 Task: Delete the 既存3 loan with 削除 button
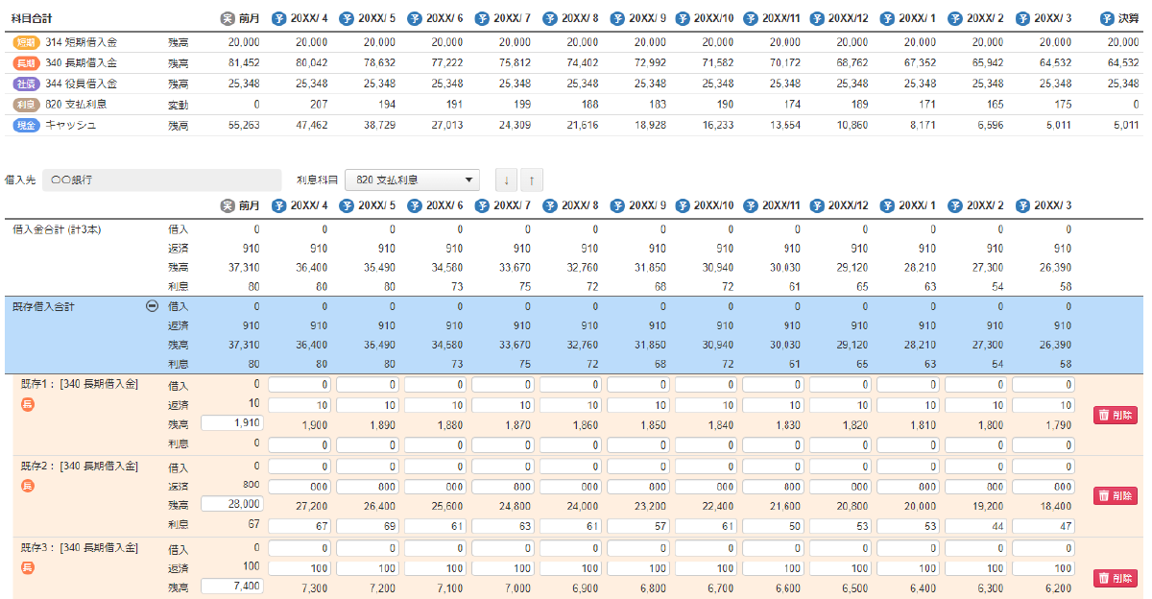(x=1116, y=578)
